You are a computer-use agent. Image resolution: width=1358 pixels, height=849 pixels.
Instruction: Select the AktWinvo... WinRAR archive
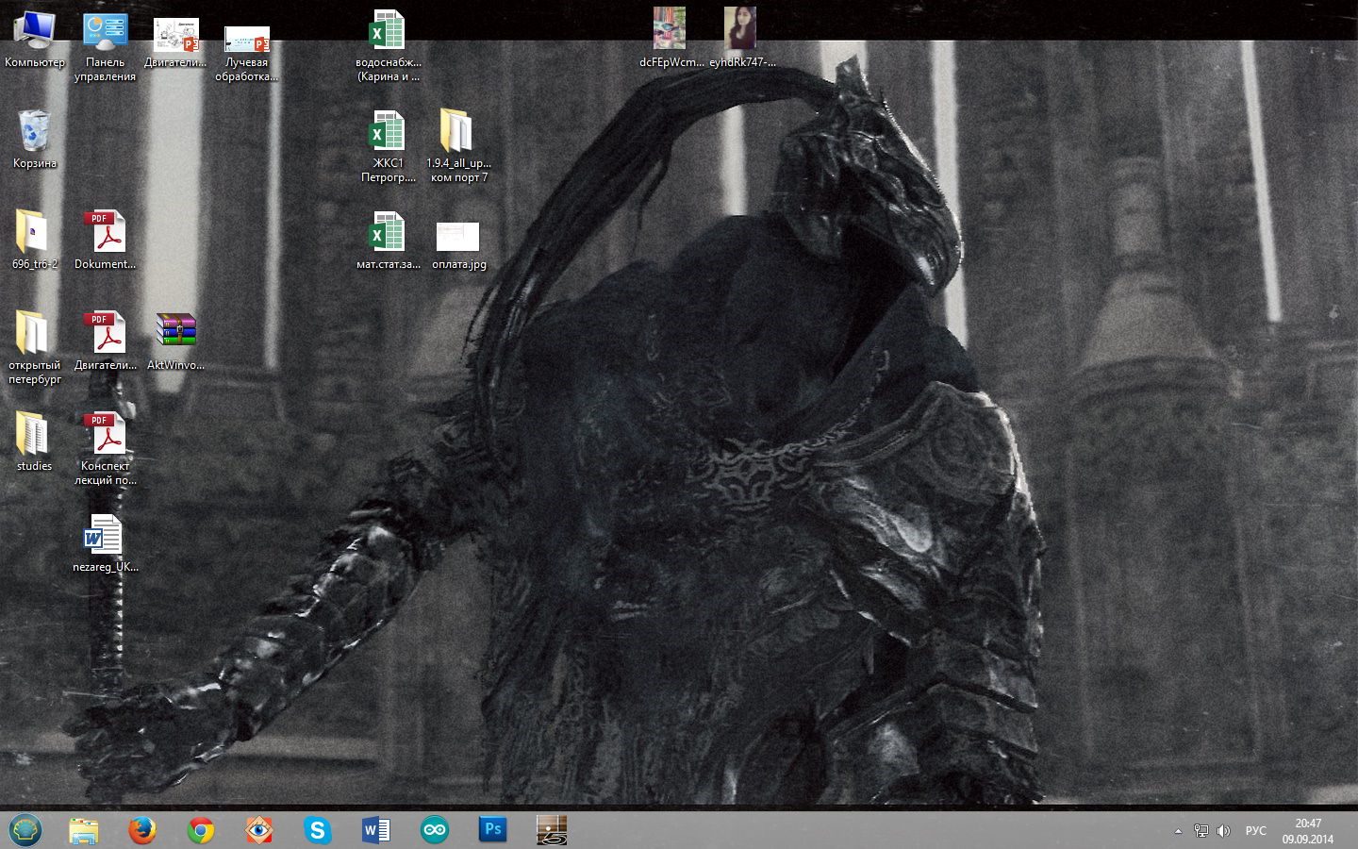tap(175, 341)
